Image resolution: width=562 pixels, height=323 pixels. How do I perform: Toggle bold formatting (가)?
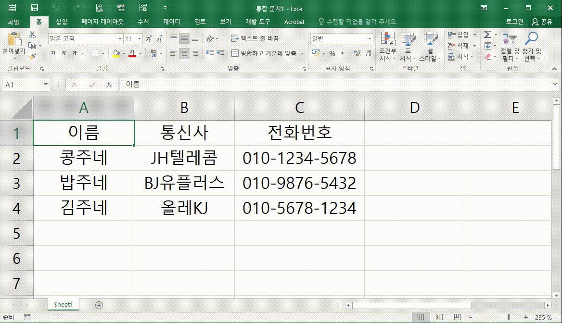53,53
